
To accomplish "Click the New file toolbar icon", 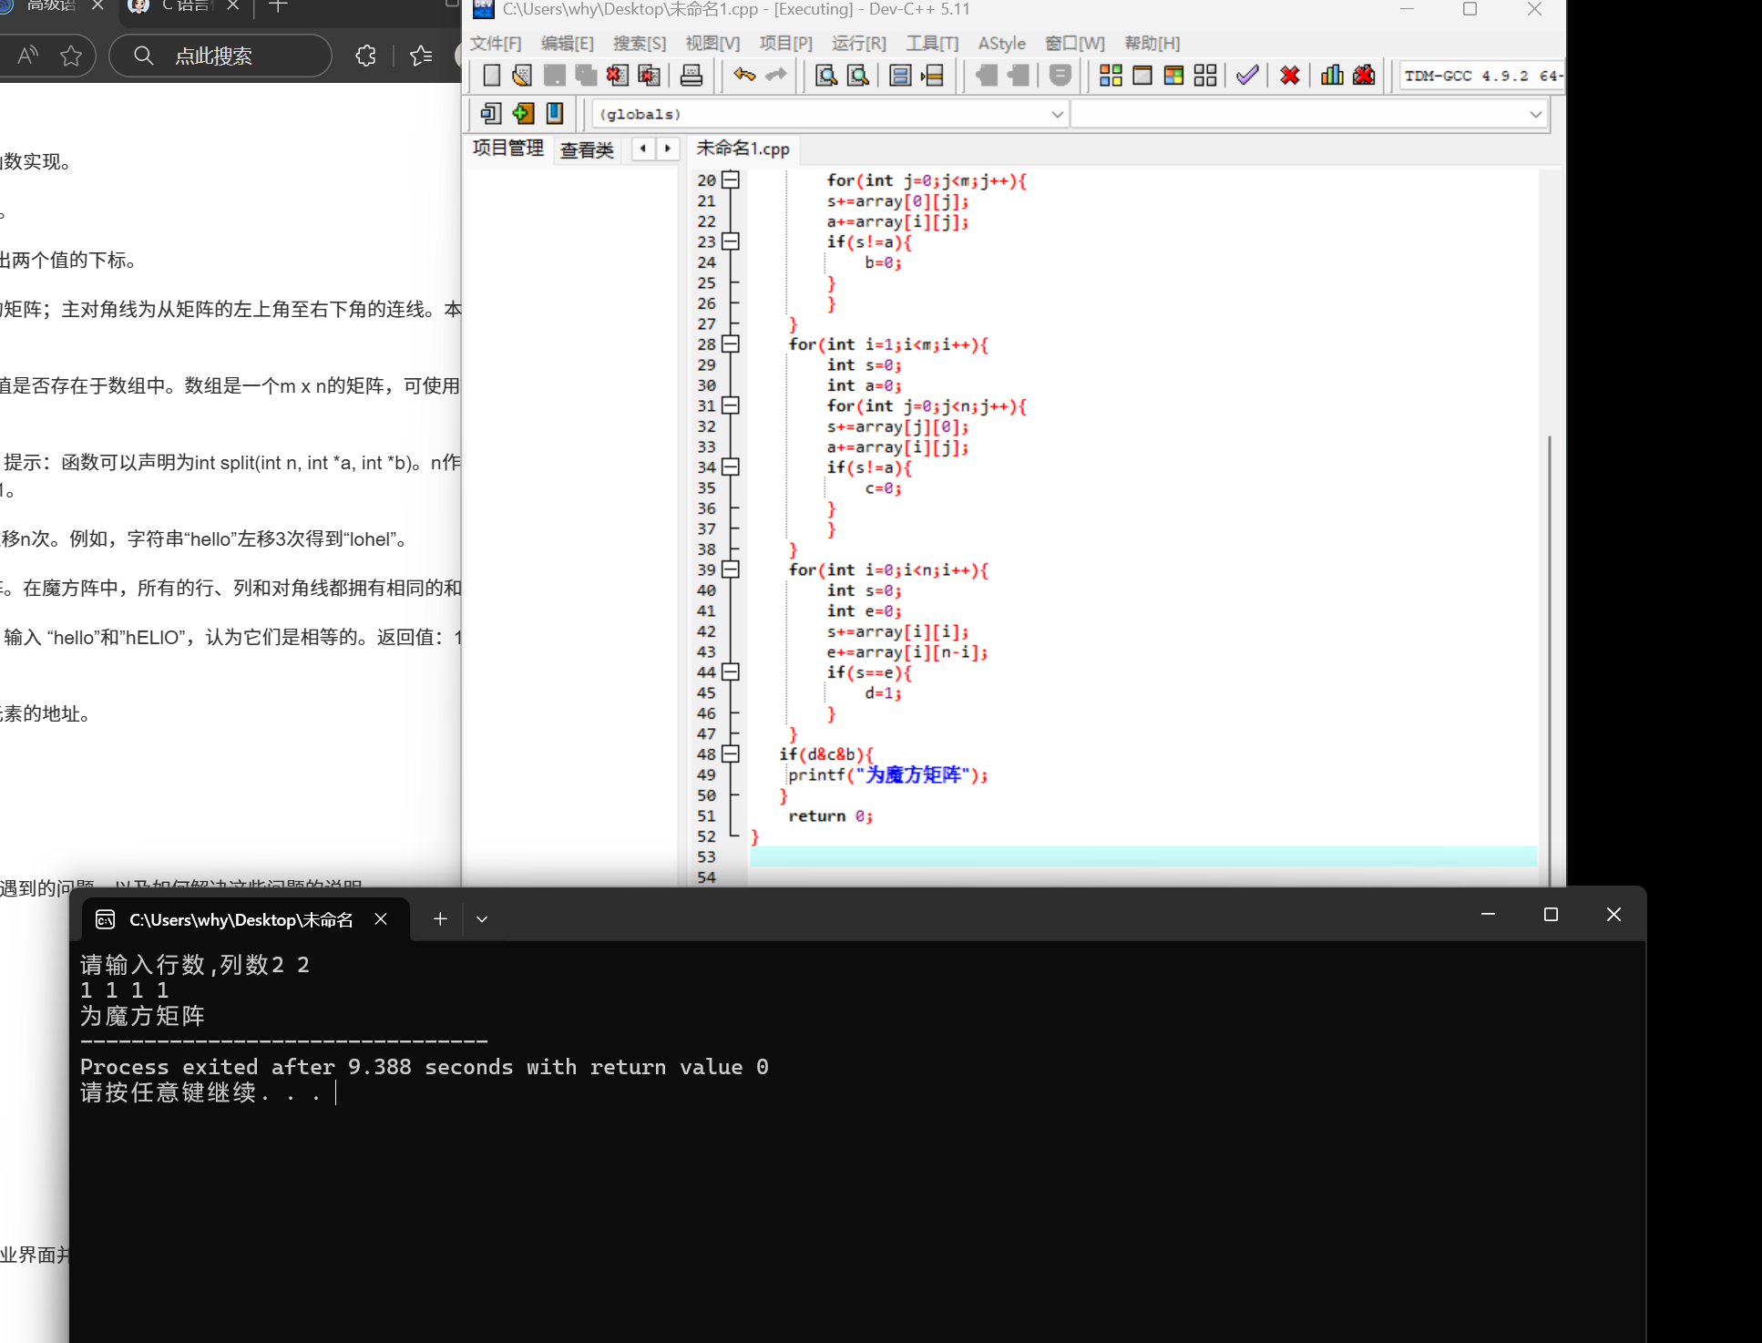I will [x=491, y=76].
